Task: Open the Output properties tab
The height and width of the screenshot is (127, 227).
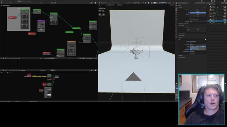Action: pos(176,10)
